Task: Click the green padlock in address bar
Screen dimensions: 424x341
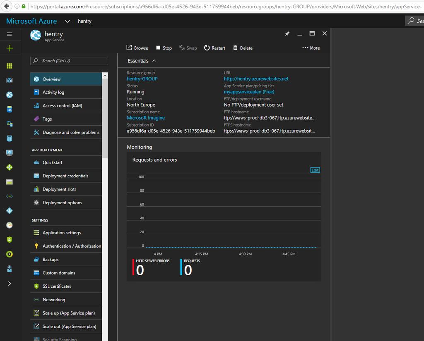Action: pos(24,6)
